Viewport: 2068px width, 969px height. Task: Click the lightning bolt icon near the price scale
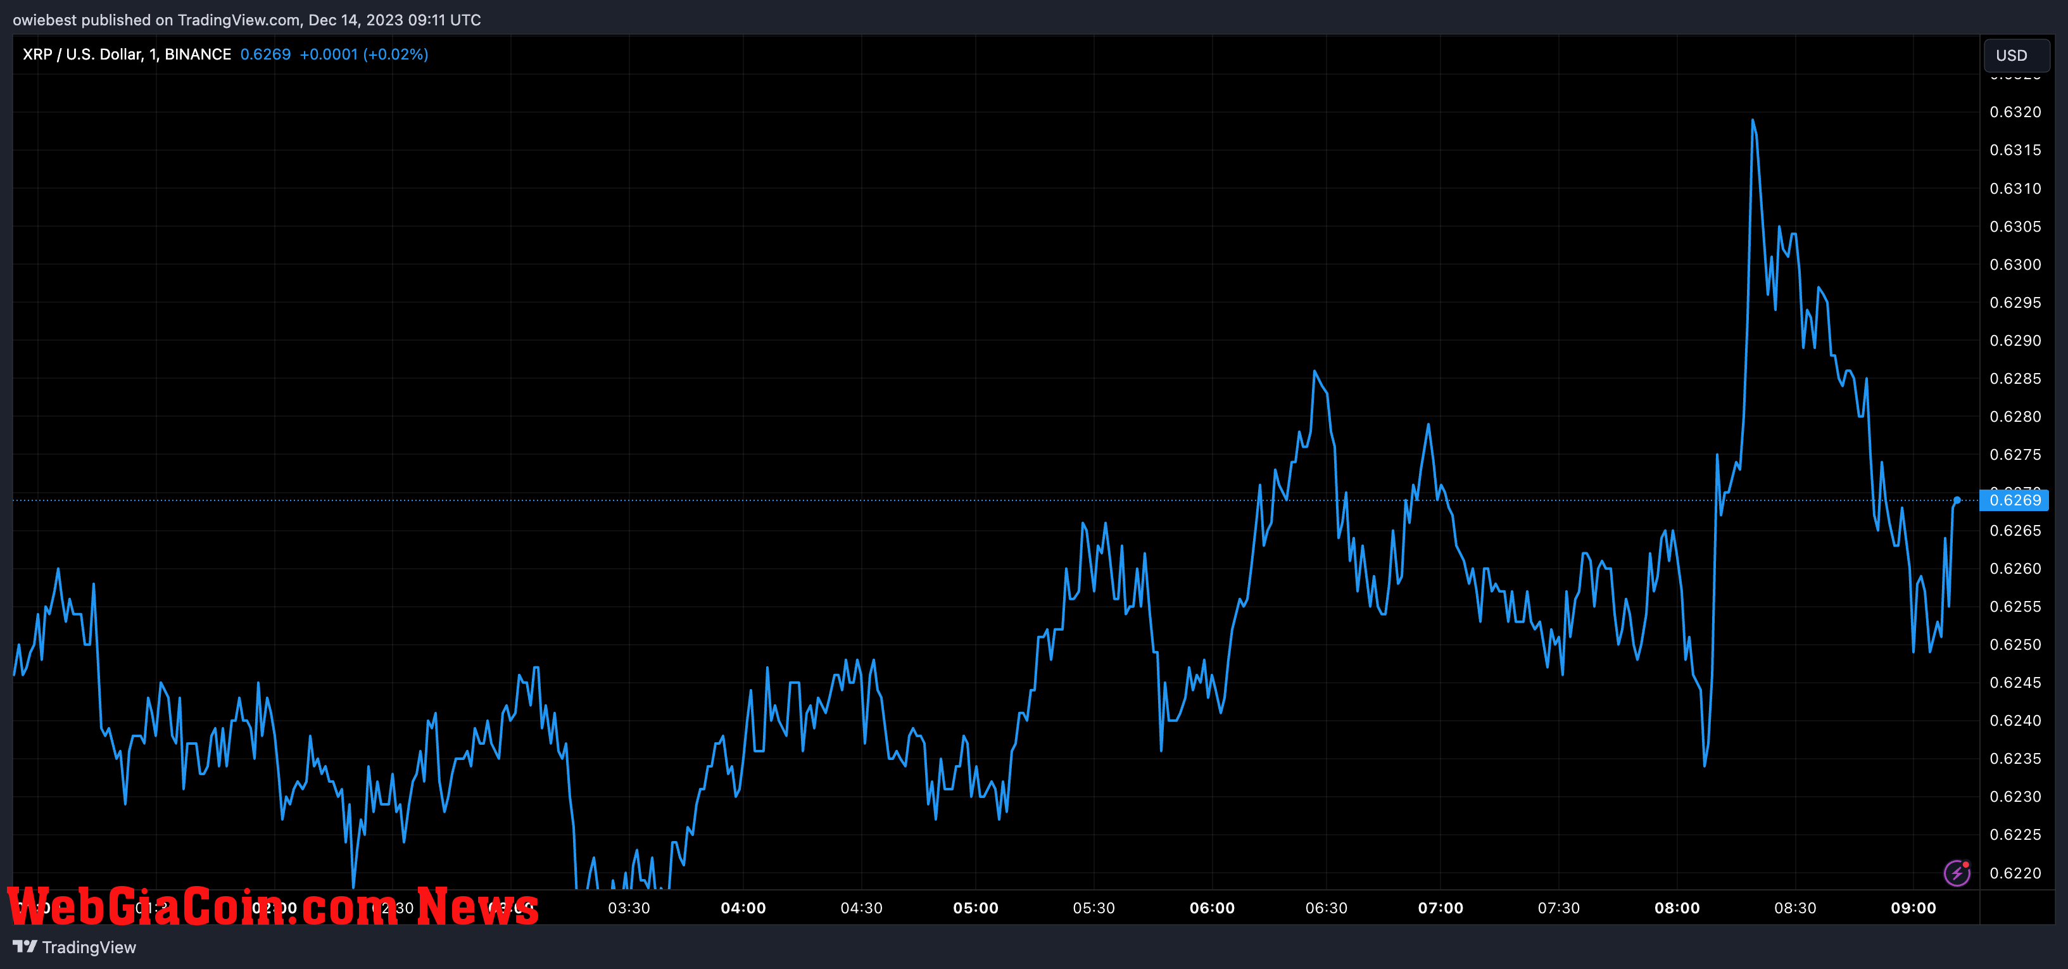(x=1957, y=872)
